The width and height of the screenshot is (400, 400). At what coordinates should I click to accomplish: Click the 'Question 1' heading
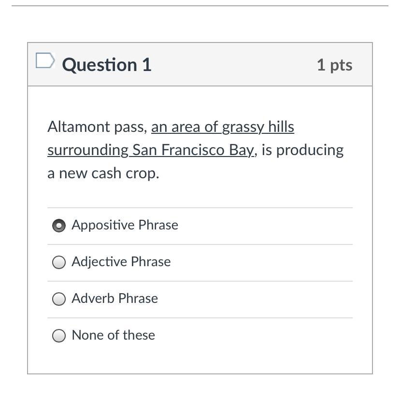tap(107, 65)
